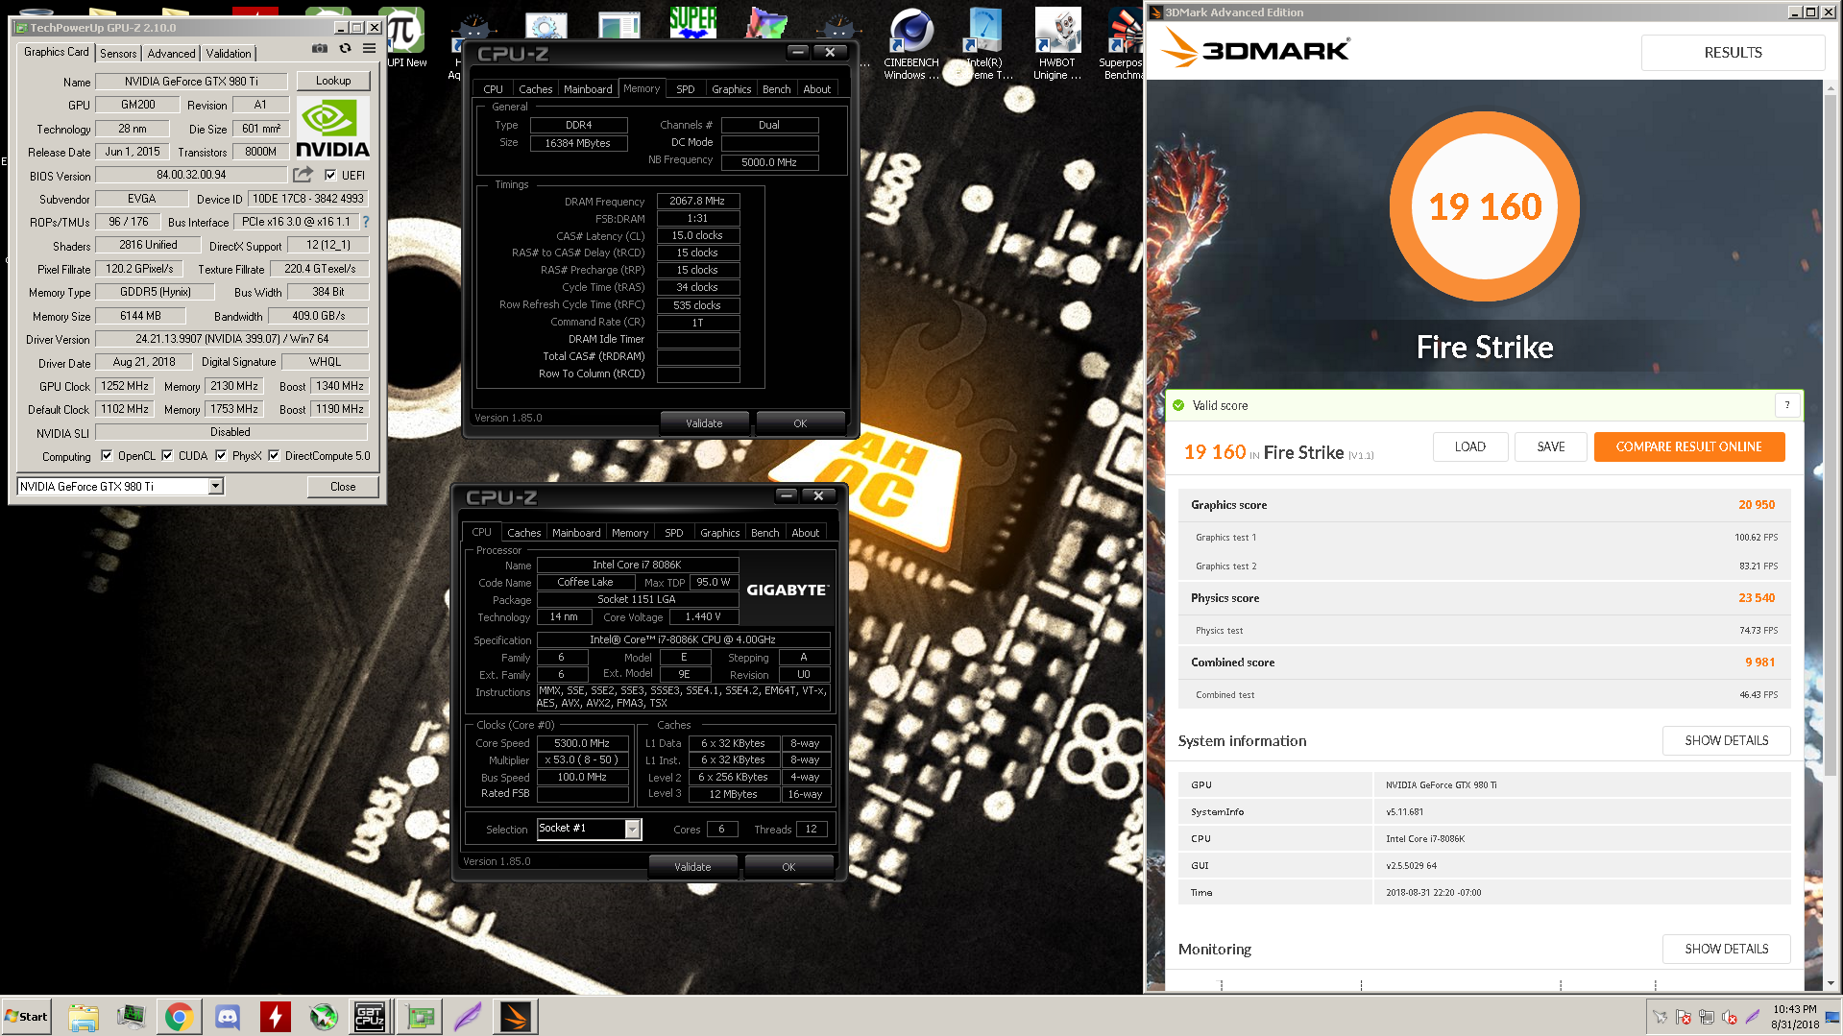Click the network tray icon
The width and height of the screenshot is (1843, 1036).
pyautogui.click(x=1707, y=1017)
